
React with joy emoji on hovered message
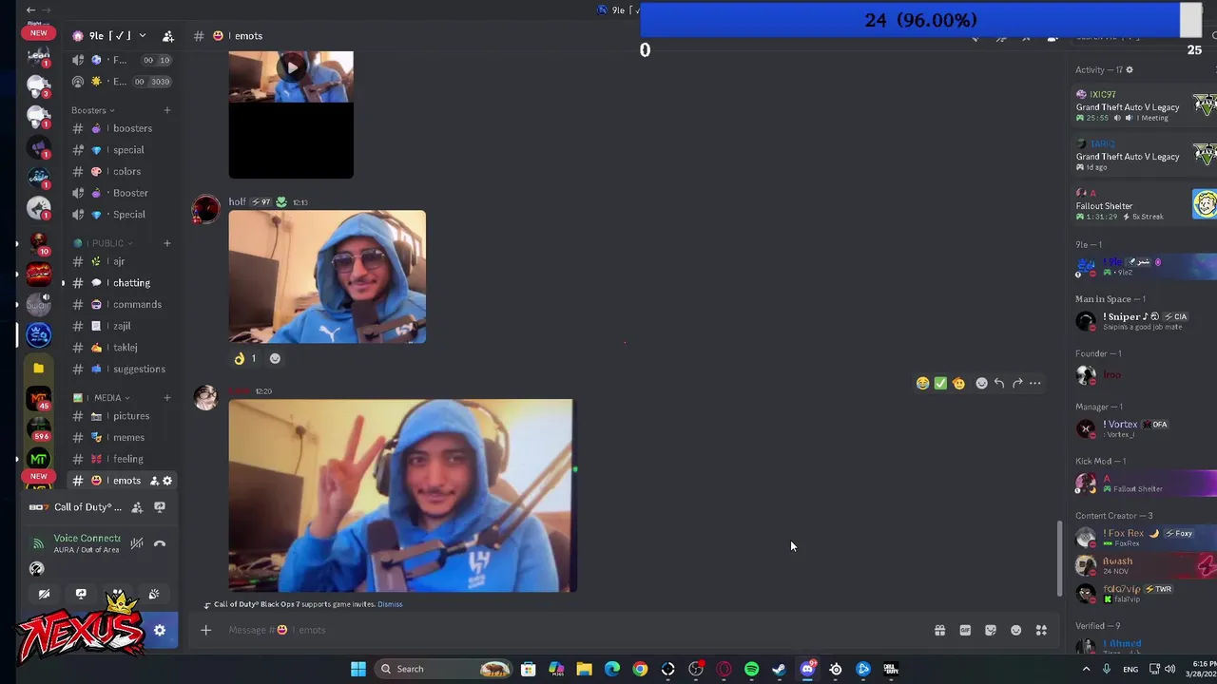pyautogui.click(x=922, y=383)
